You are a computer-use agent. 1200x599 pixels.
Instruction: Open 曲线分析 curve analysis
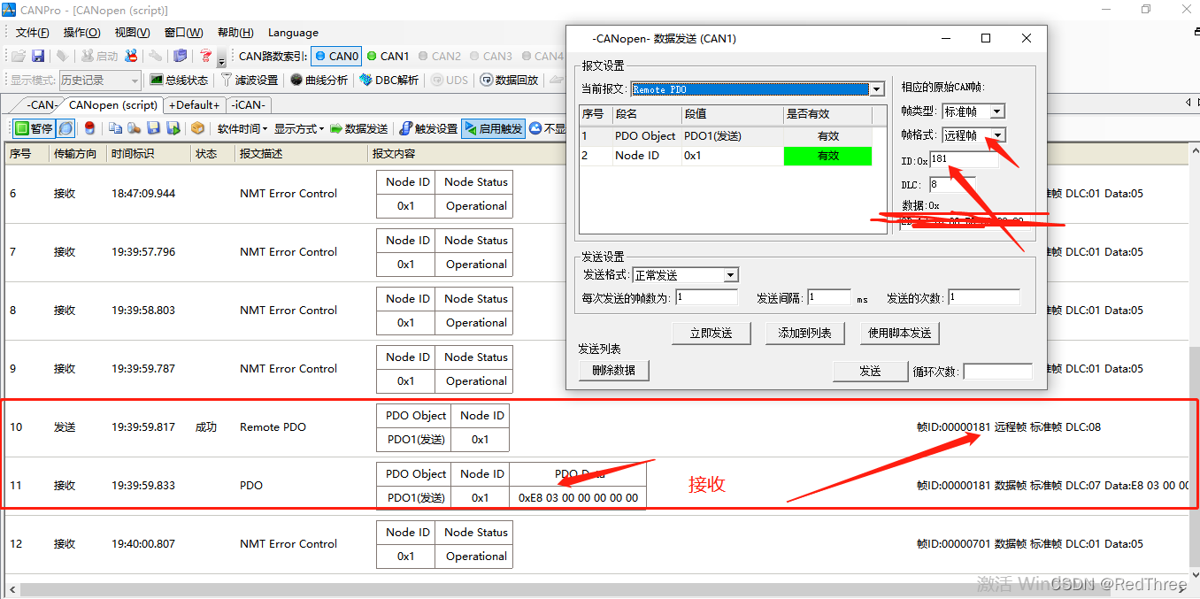pyautogui.click(x=319, y=80)
